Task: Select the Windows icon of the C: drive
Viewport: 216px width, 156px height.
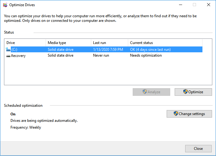Action: (x=8, y=49)
